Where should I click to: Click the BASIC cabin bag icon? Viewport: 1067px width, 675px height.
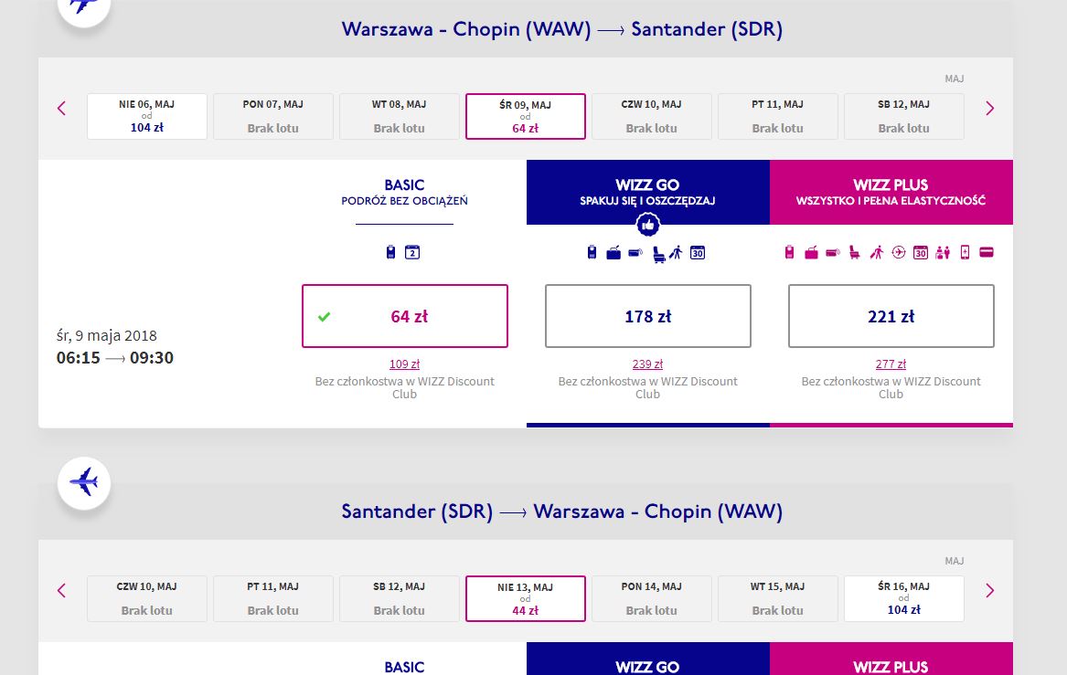tap(390, 252)
